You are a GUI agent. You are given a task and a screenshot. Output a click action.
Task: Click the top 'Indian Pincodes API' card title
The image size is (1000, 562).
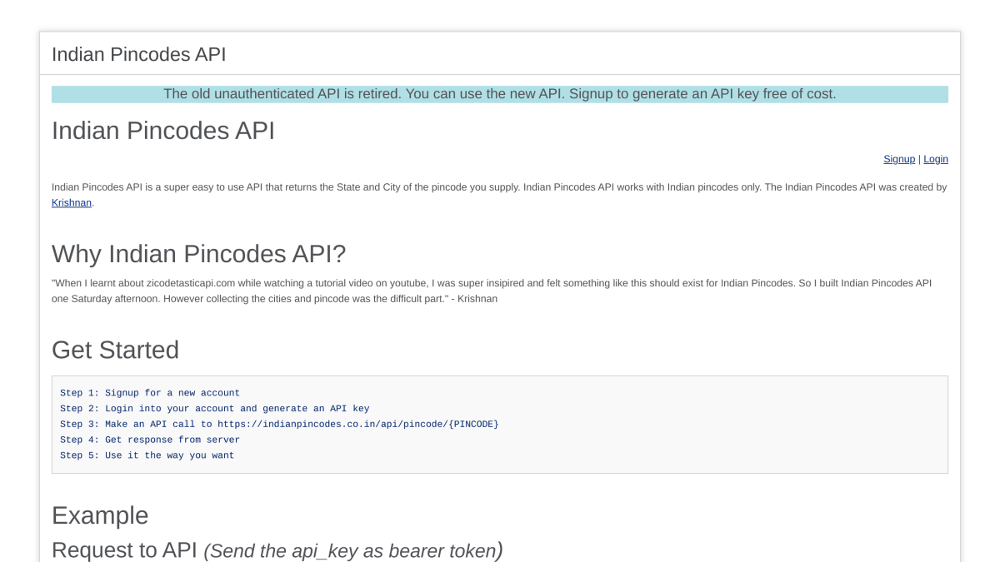(x=138, y=54)
